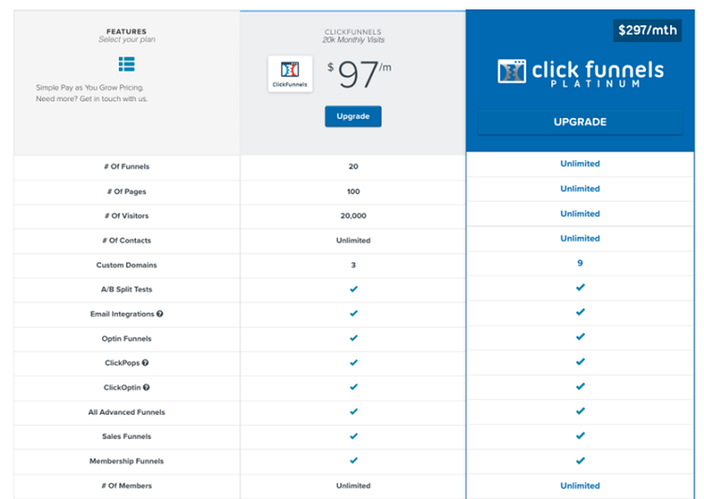Click the 'Sales Funnels' label
The image size is (704, 499).
(x=126, y=436)
